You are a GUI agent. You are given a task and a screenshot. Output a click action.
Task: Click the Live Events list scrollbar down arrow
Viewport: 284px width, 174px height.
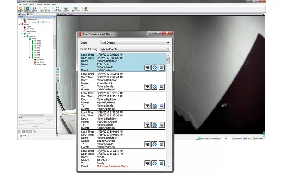click(168, 166)
